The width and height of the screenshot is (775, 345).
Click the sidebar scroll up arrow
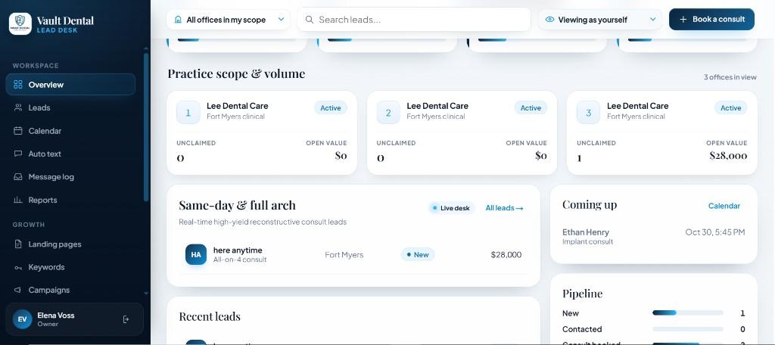(146, 48)
